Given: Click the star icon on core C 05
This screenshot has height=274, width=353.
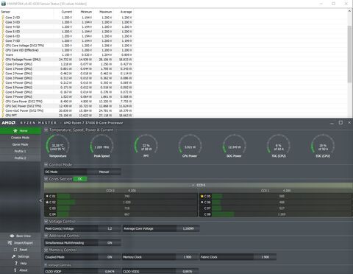Looking at the screenshot, I should point(202,196).
